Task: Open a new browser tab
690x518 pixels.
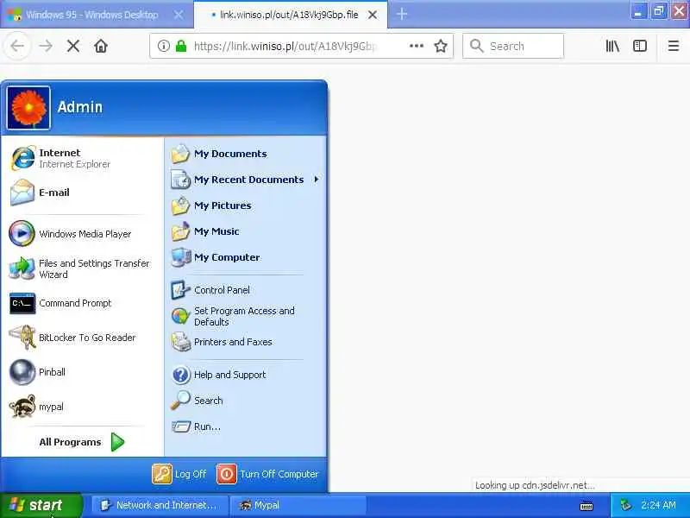Action: point(401,14)
